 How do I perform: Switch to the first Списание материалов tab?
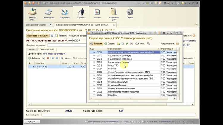pyautogui.click(x=36, y=25)
